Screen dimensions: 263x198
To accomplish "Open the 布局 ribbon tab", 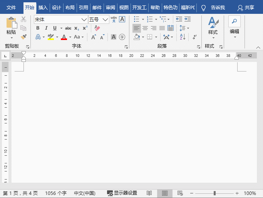I will tap(70, 7).
